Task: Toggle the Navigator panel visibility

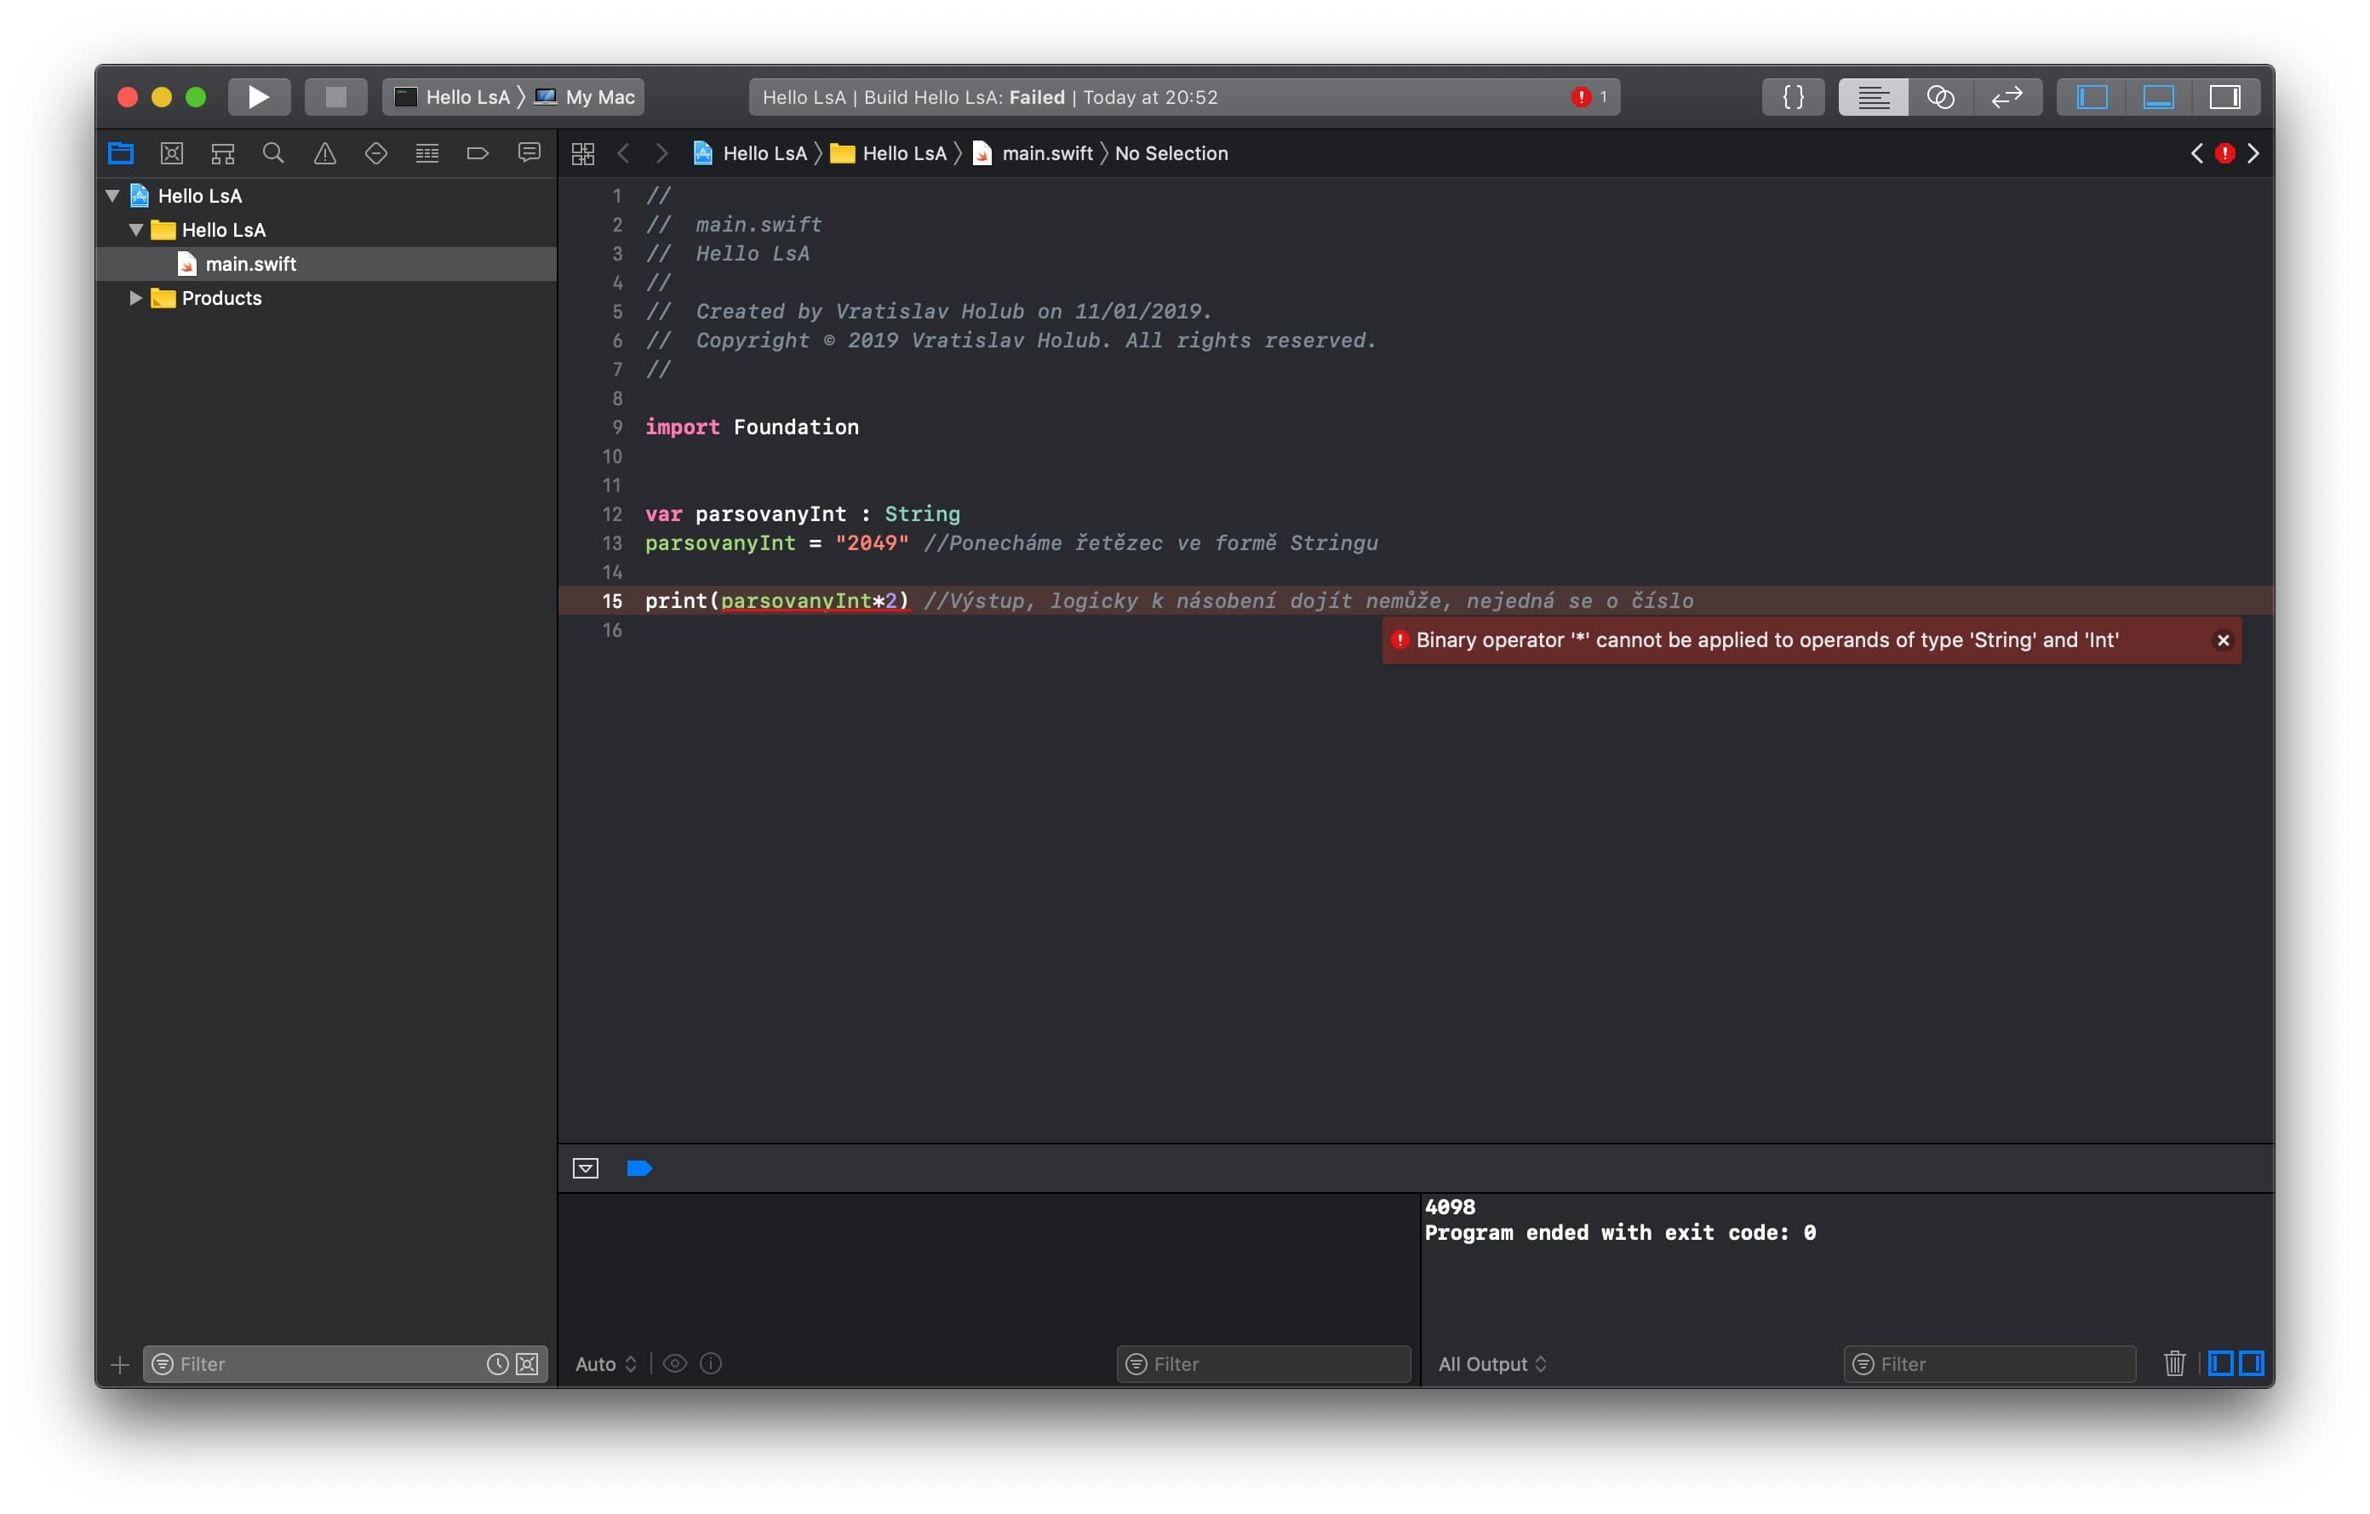Action: 2092,96
